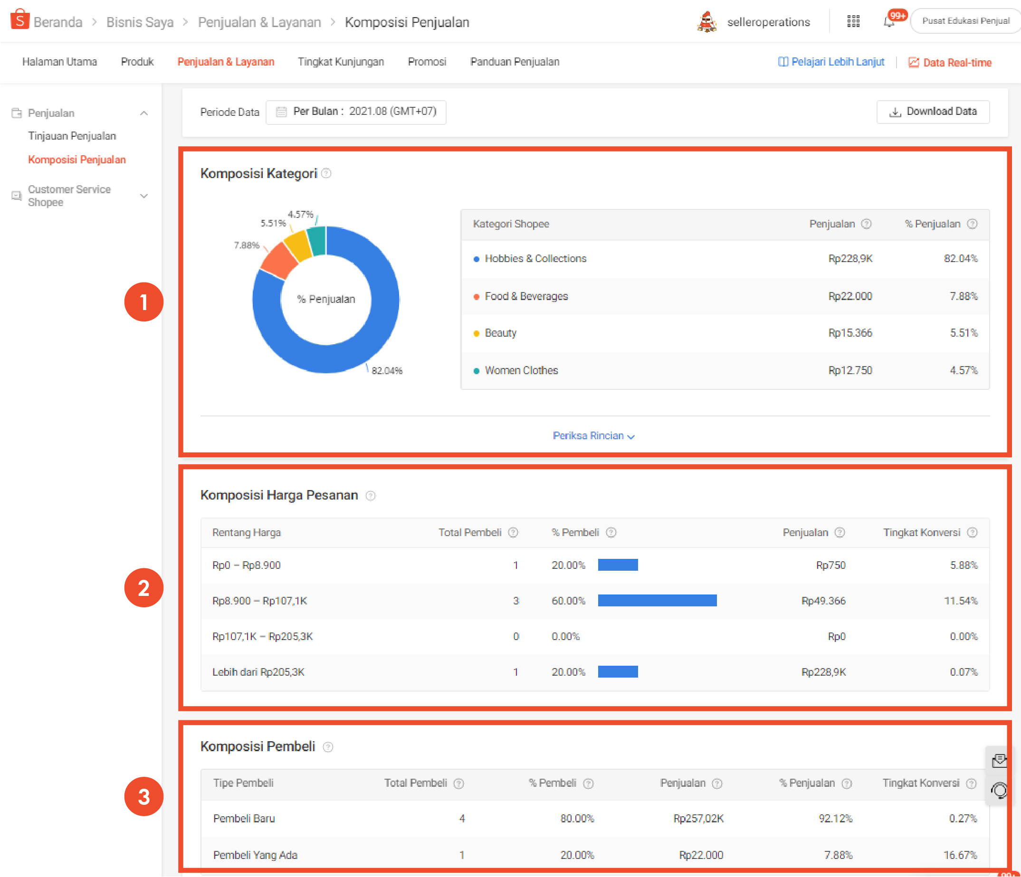Open the chat support headset icon
Viewport: 1021px width, 877px height.
[x=999, y=790]
